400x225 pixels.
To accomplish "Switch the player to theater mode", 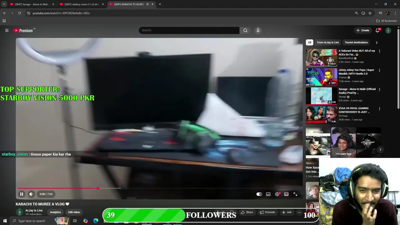I will point(286,194).
